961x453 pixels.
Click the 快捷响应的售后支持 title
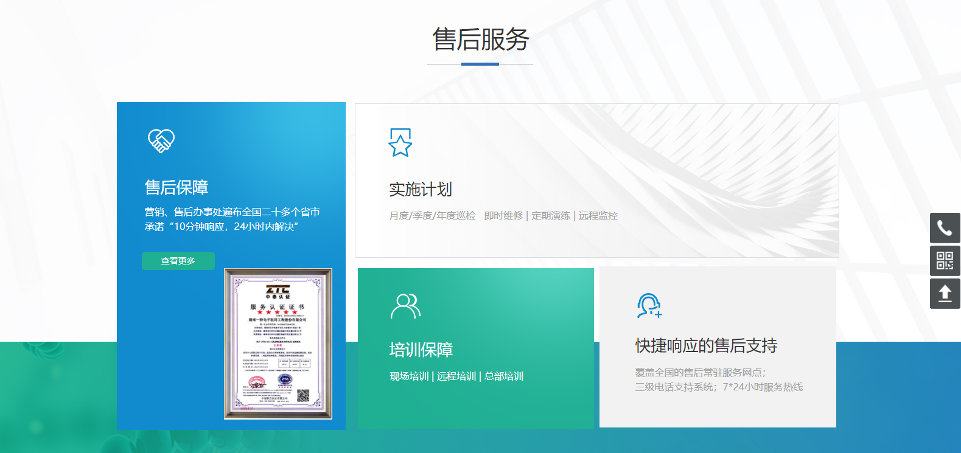[706, 346]
